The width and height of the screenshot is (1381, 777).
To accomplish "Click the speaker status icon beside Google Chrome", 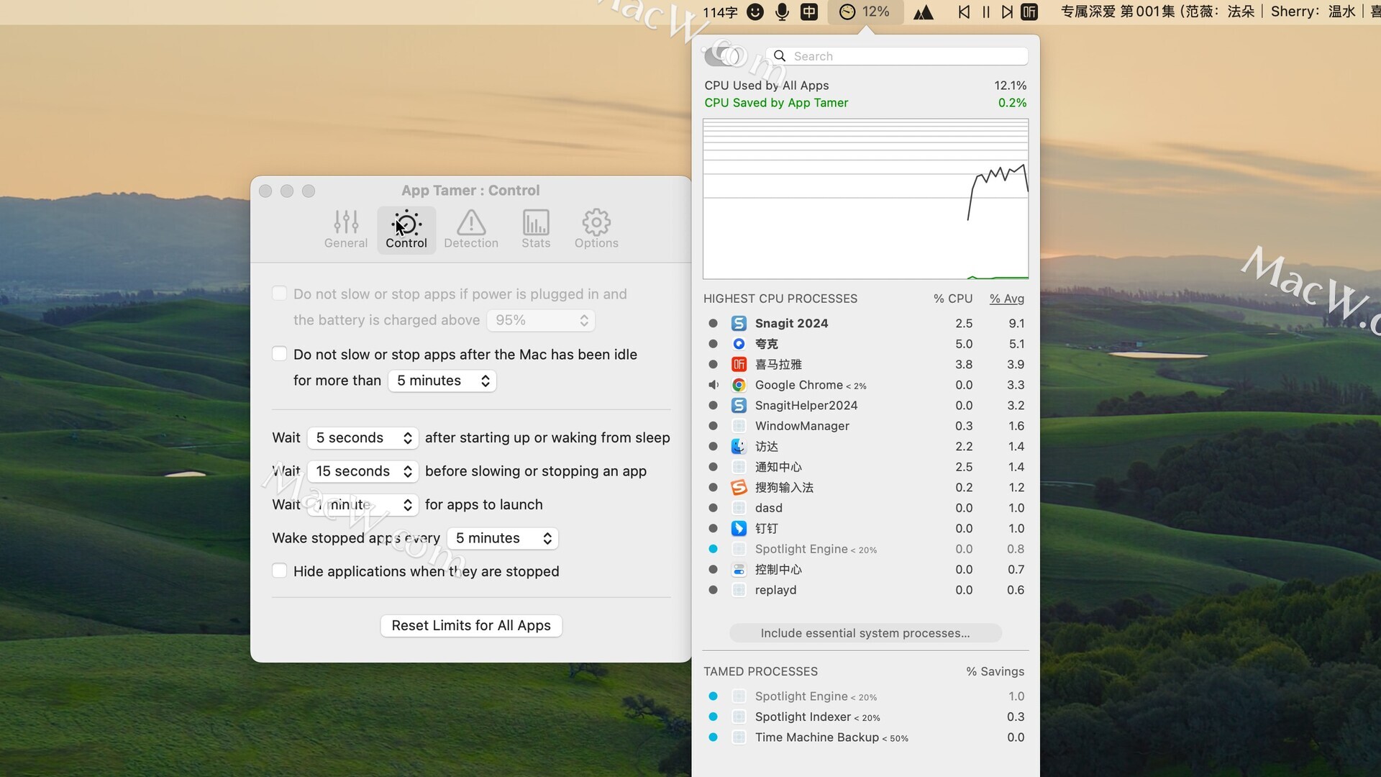I will click(714, 385).
